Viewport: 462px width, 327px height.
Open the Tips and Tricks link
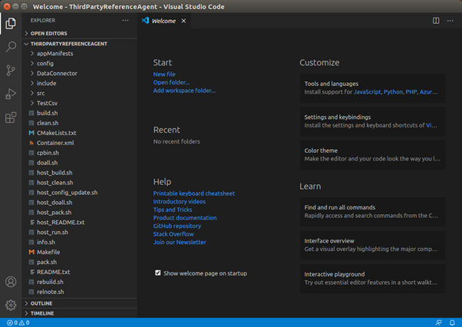(173, 210)
